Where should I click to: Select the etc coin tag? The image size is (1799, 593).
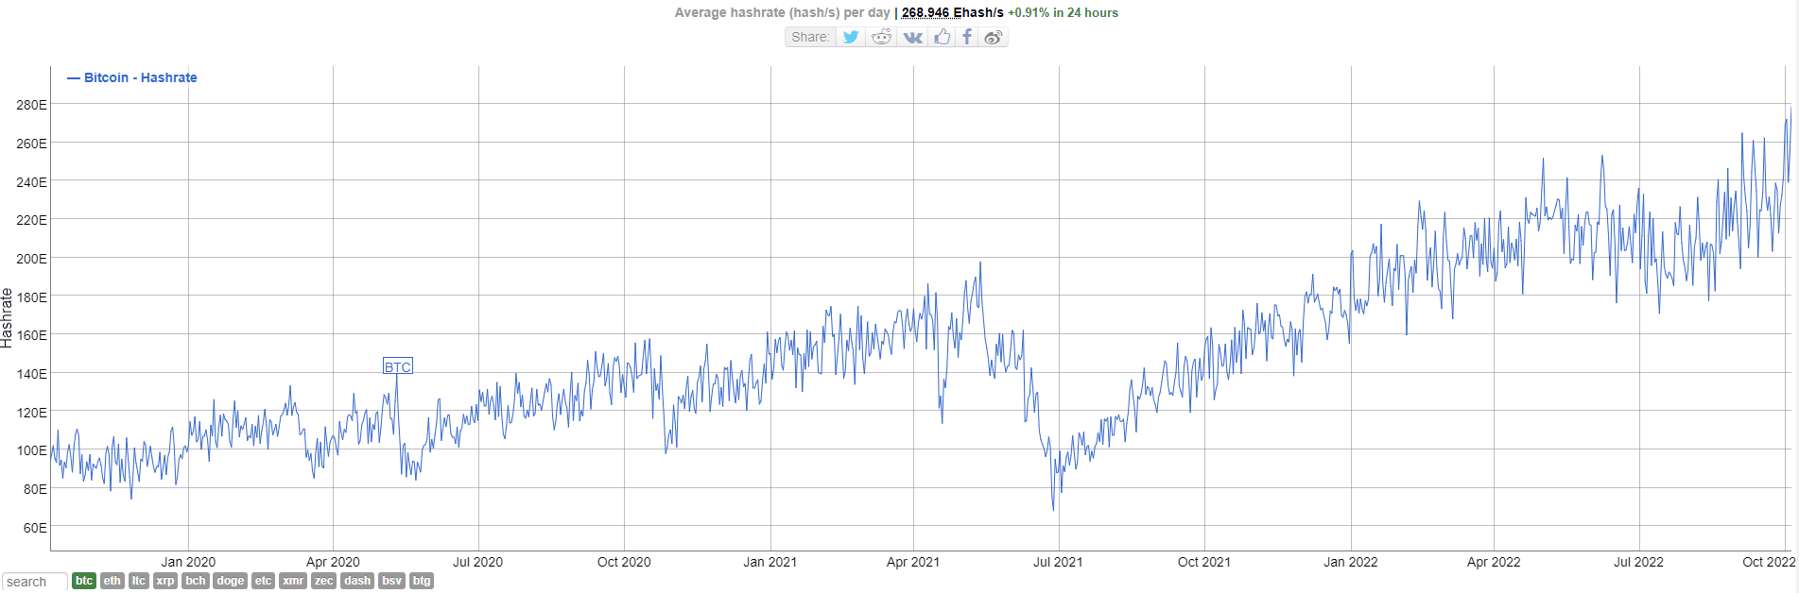point(263,581)
